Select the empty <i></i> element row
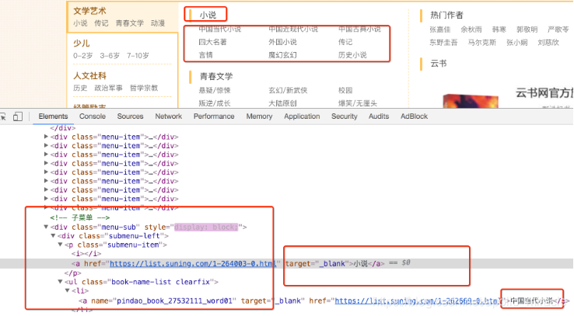The image size is (574, 316). click(86, 254)
